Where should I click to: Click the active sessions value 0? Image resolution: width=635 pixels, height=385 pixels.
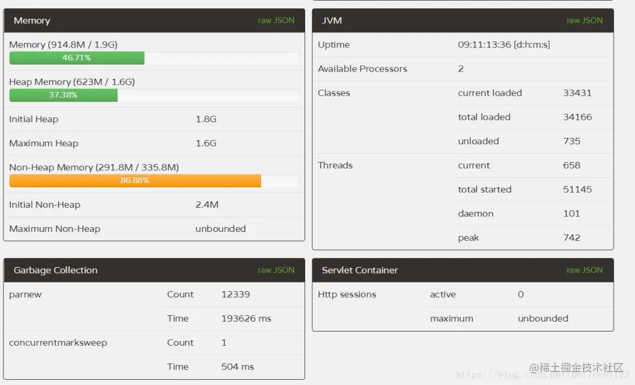click(521, 295)
